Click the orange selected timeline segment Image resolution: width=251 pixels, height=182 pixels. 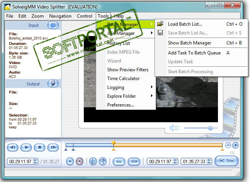click(168, 145)
